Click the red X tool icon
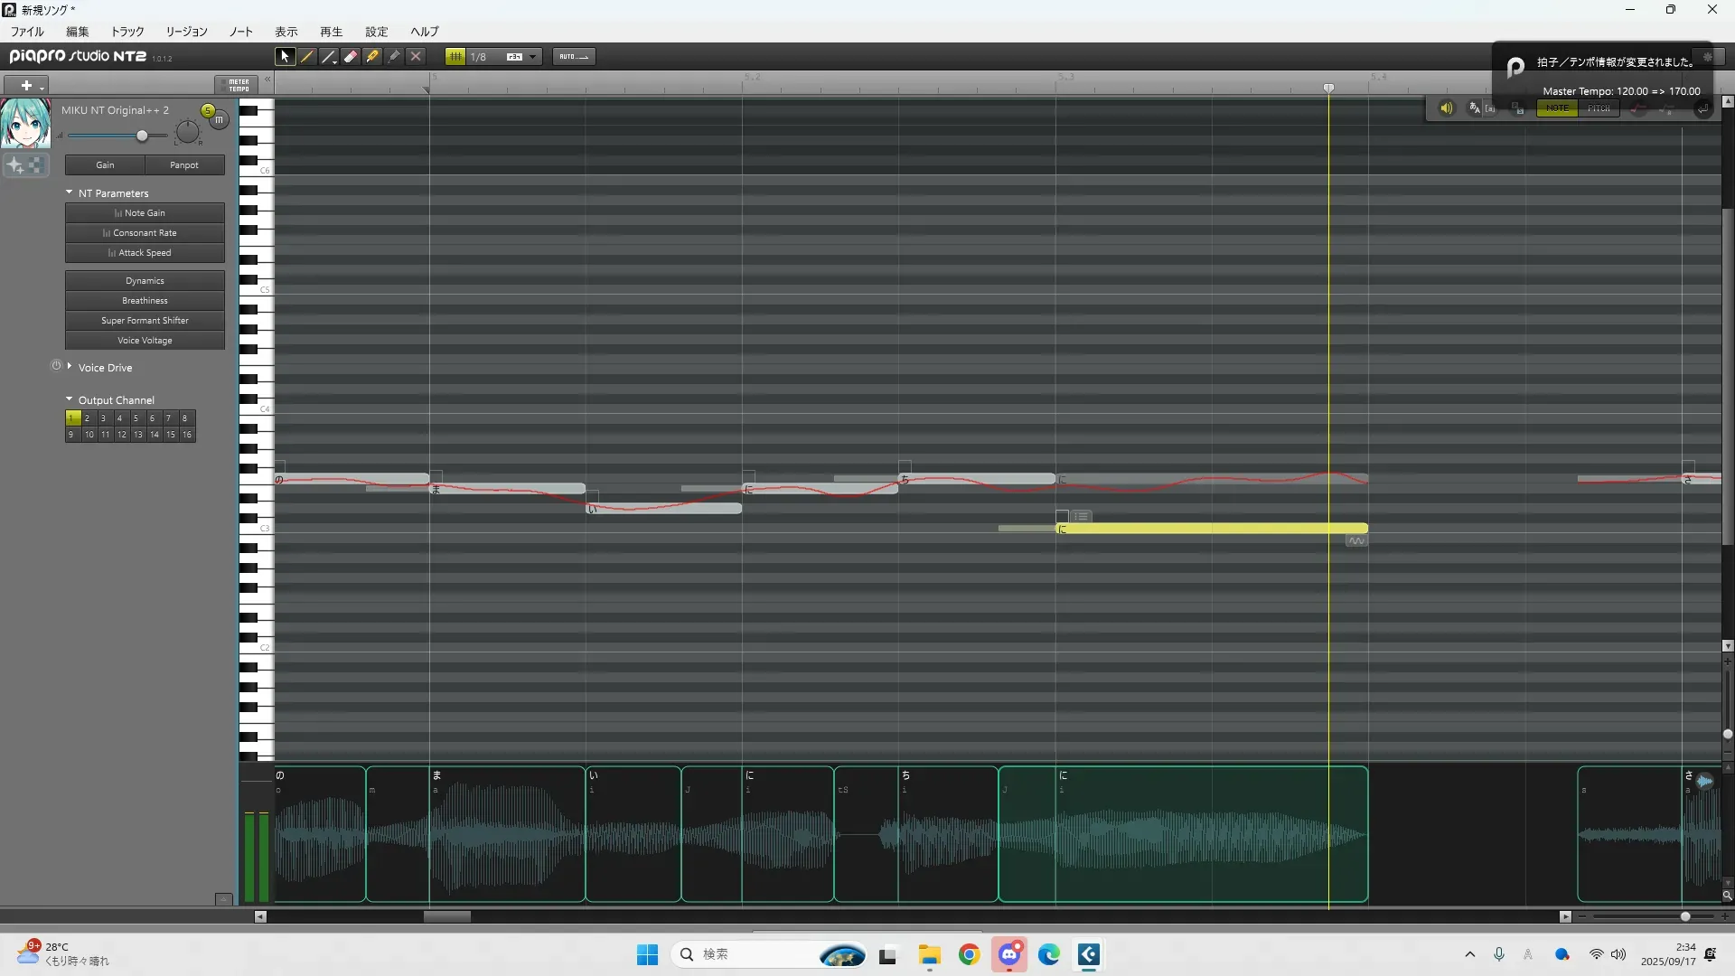 (416, 56)
